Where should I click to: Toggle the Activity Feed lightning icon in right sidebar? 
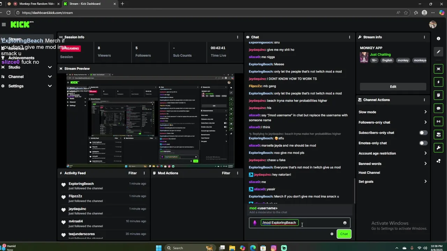pyautogui.click(x=439, y=82)
